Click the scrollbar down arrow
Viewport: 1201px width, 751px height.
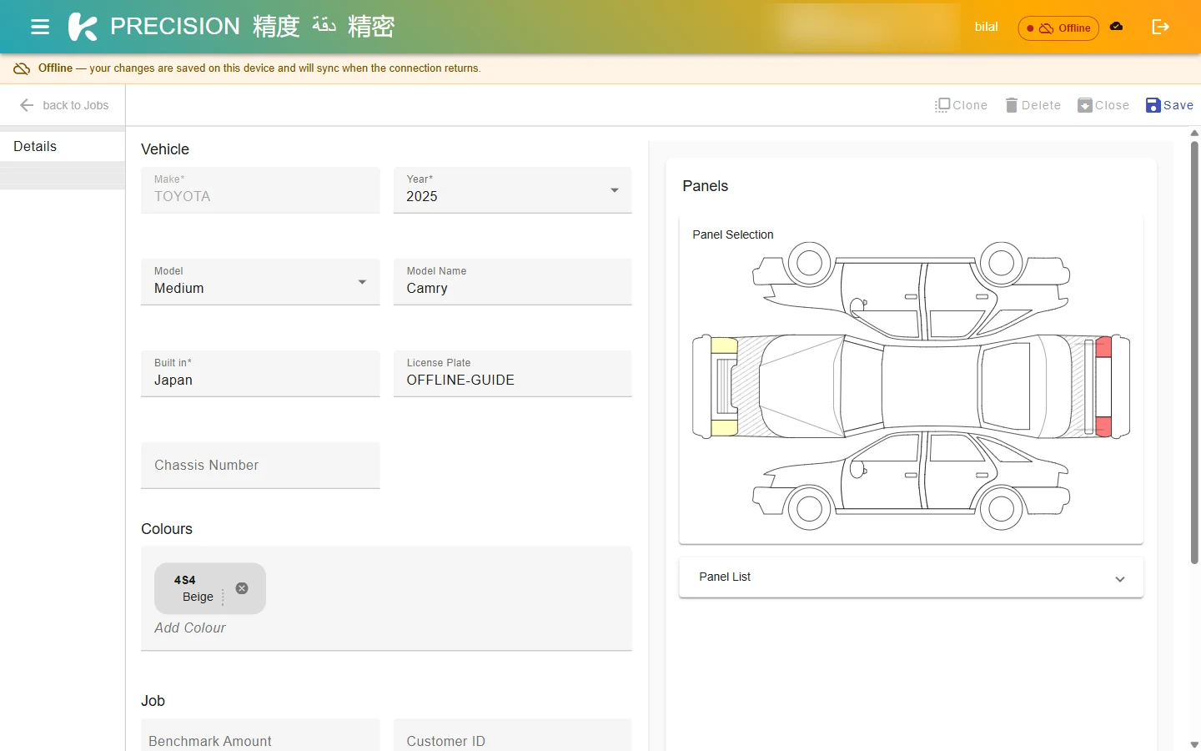pyautogui.click(x=1194, y=744)
